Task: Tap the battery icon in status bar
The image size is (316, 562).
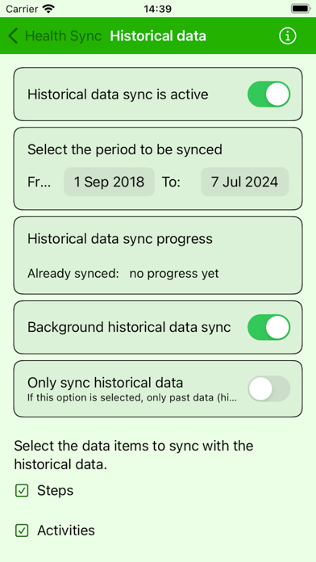Action: (301, 8)
